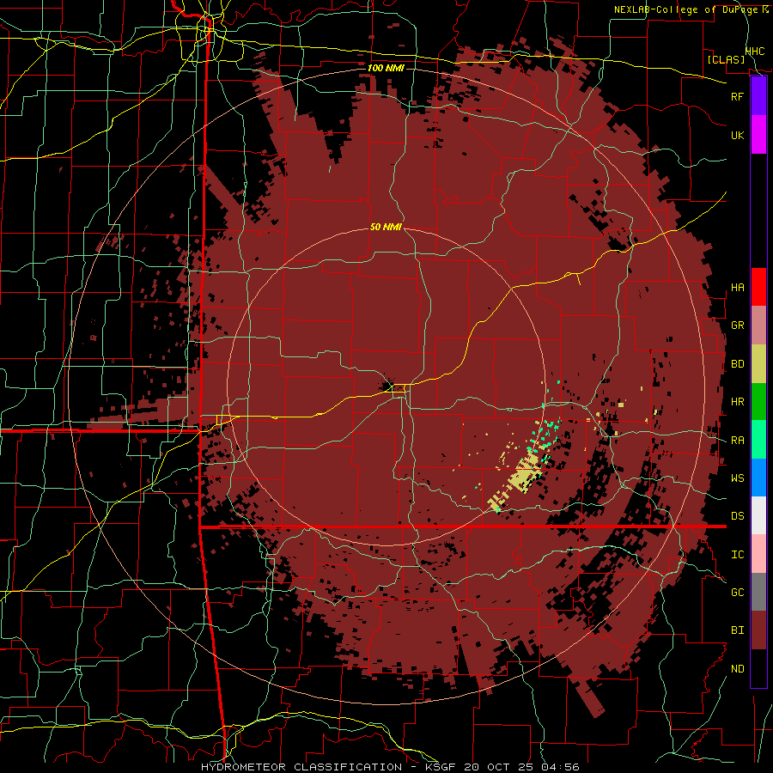Click the 'ND' legend label

[737, 669]
